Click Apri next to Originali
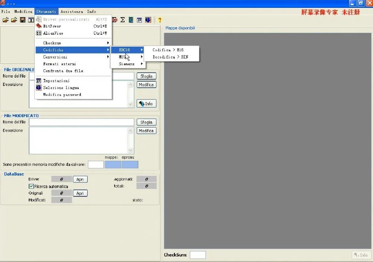373x262 pixels. tap(80, 193)
